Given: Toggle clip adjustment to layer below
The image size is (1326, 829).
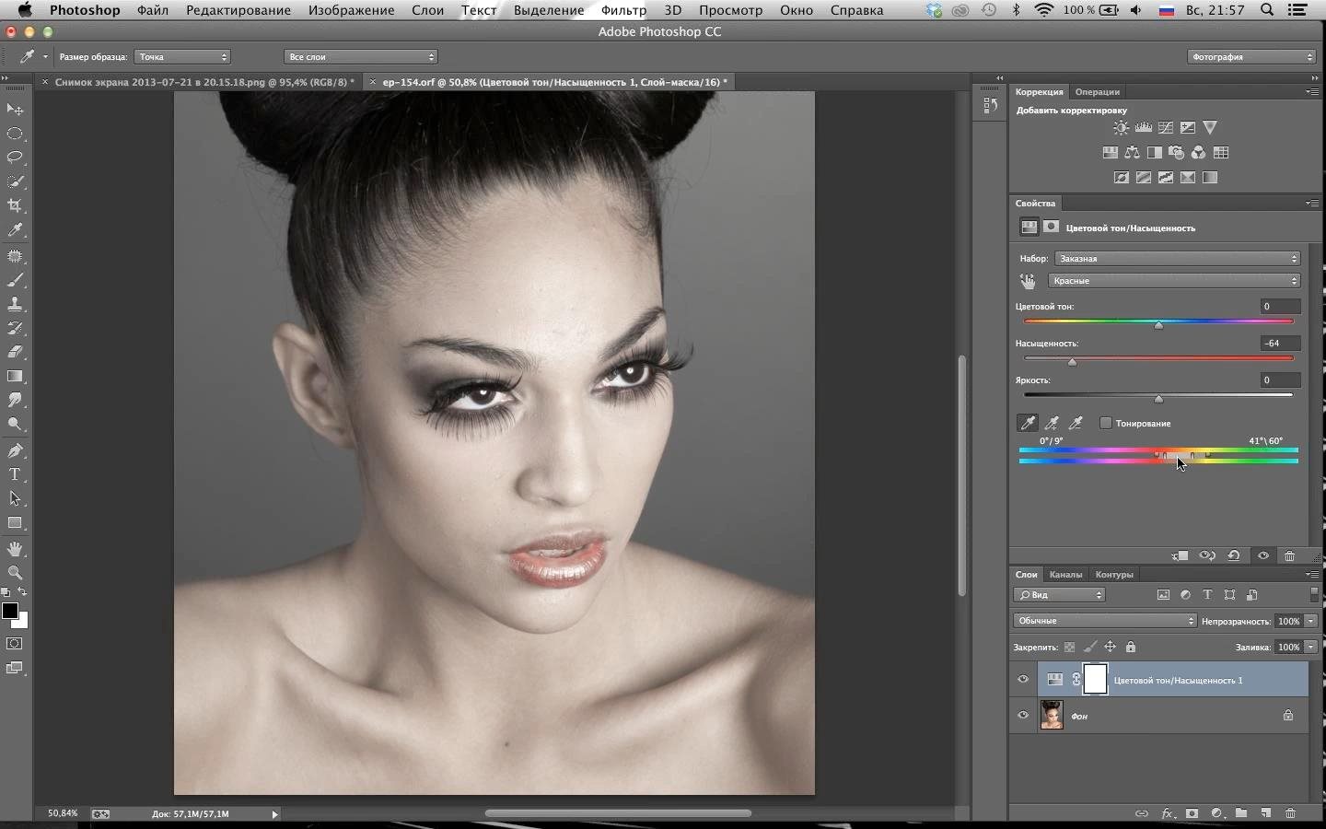Looking at the screenshot, I should click(1180, 556).
